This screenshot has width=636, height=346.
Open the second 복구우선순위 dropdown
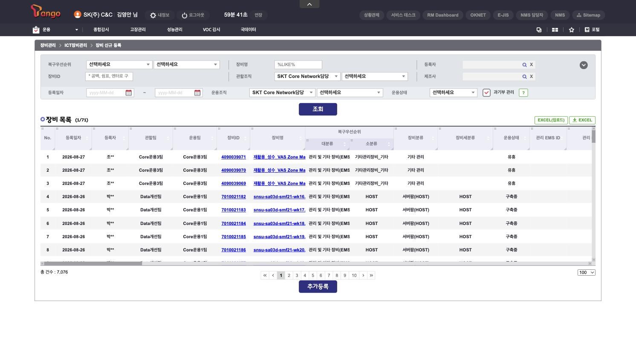pyautogui.click(x=187, y=64)
